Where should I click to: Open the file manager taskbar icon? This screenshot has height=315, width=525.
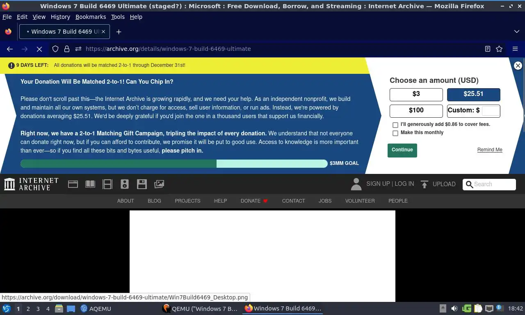point(59,308)
